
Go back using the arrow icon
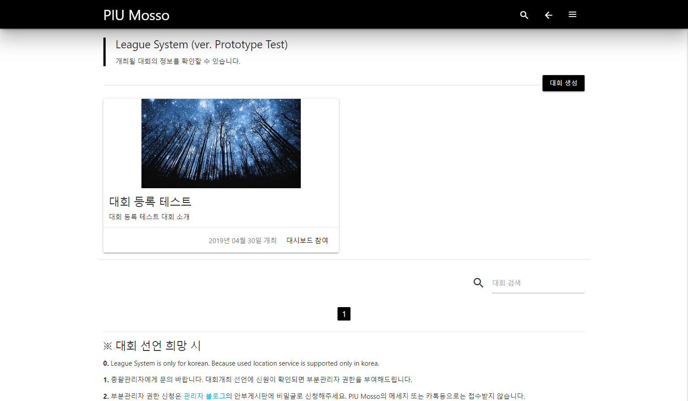click(548, 15)
